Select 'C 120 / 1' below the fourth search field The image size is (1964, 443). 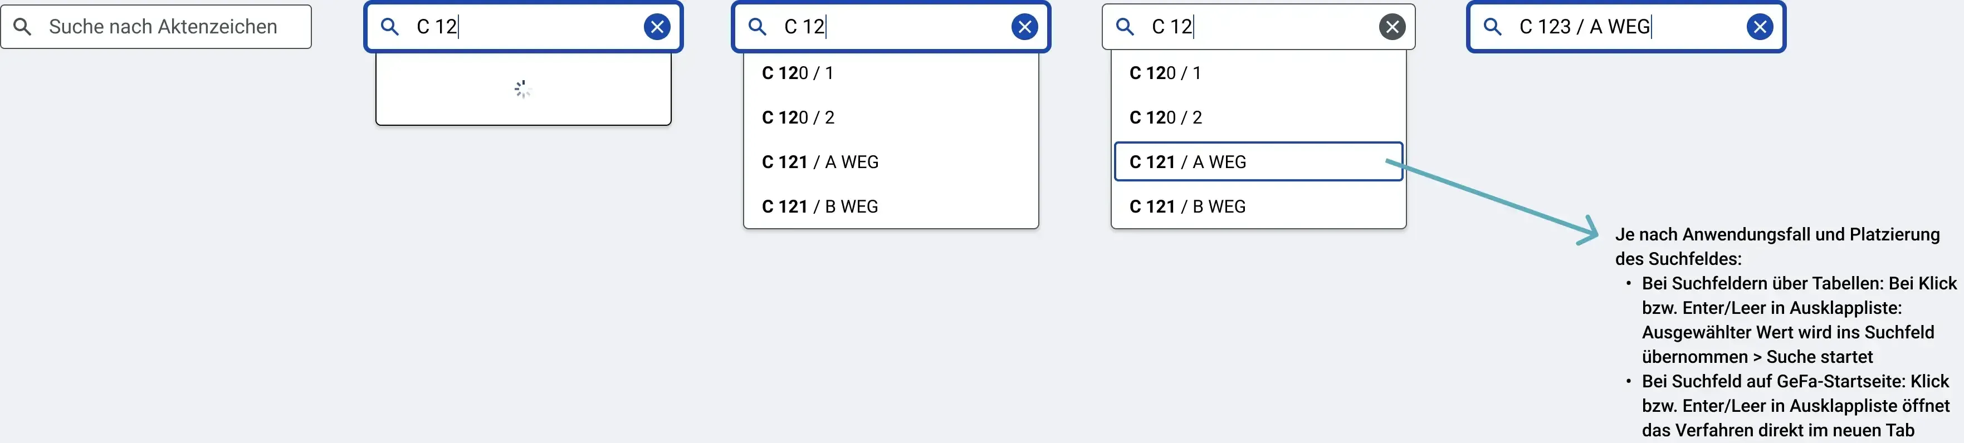pos(1258,73)
